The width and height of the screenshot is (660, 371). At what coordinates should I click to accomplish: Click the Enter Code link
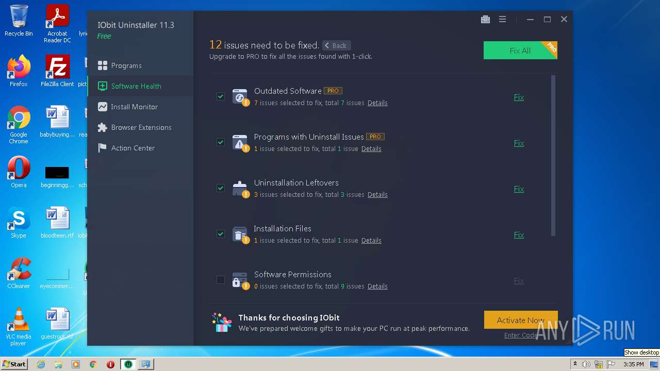[x=521, y=335]
